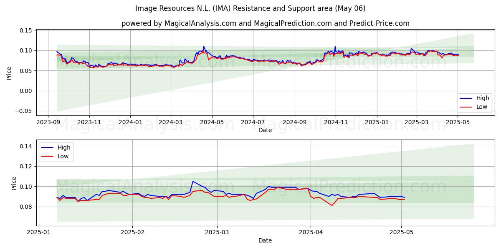This screenshot has height=250, width=501.
Task: Click the 'Date' axis title under the bottom chart
Action: click(x=265, y=241)
